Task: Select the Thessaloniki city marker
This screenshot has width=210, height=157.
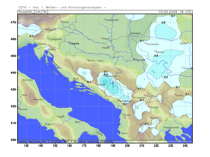Action: coord(170,129)
